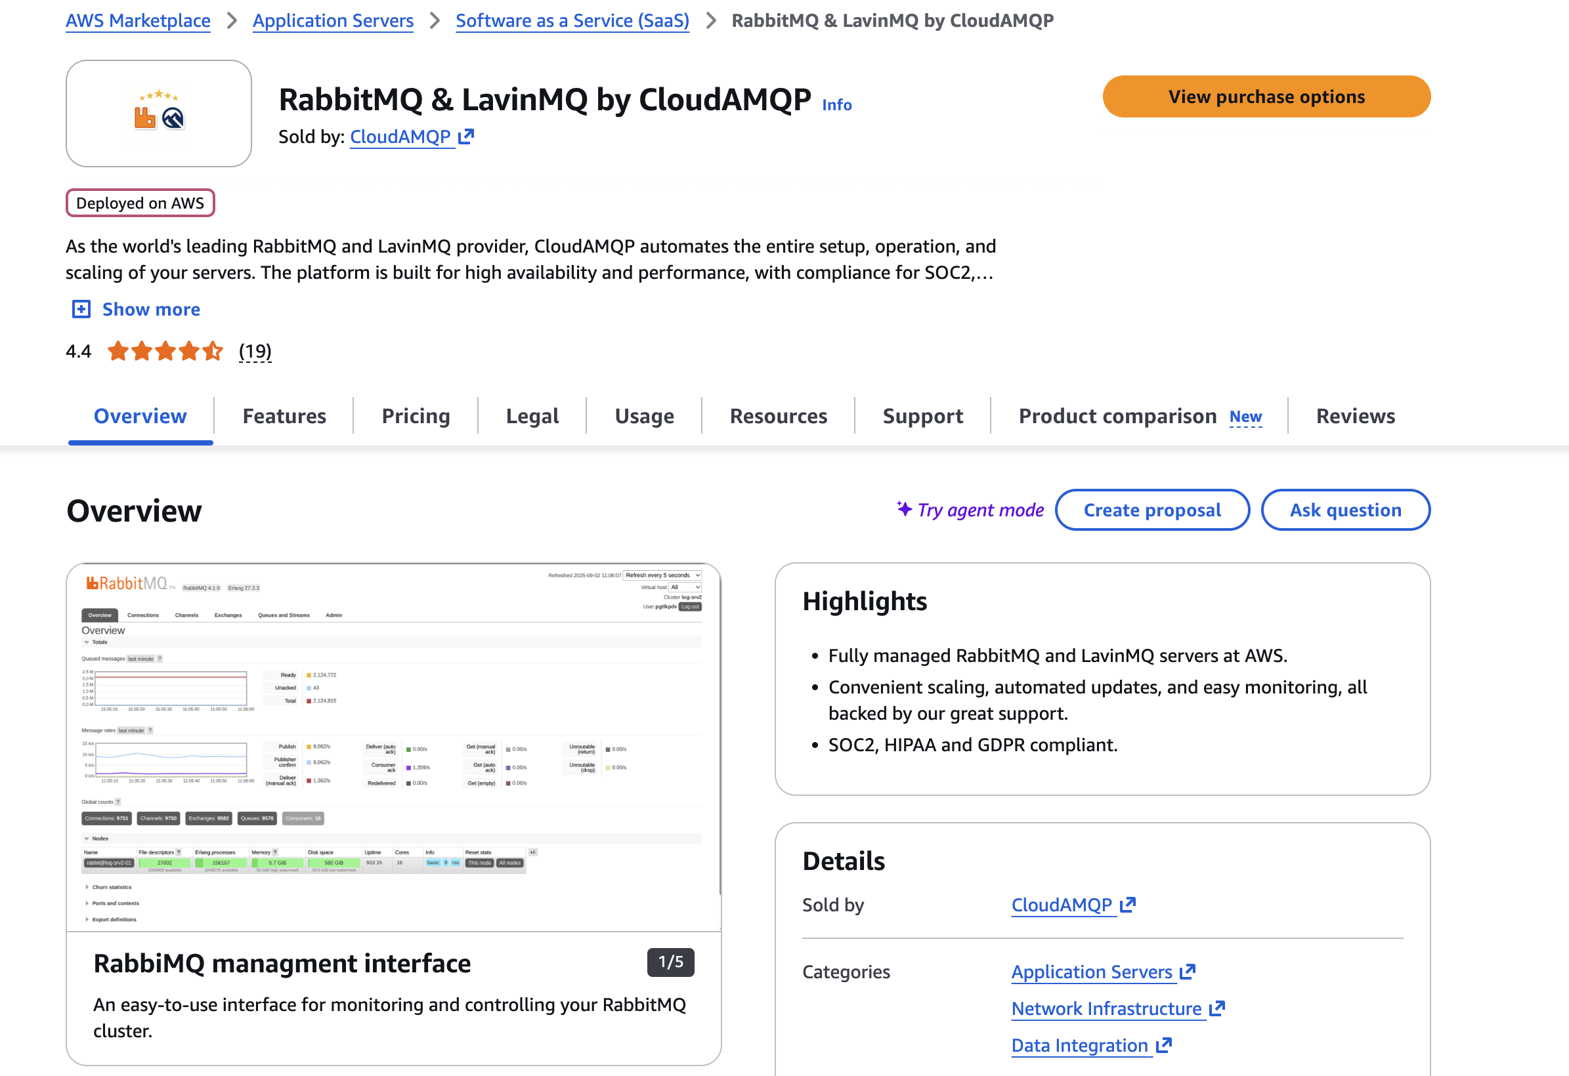1569x1076 pixels.
Task: Open the Legal tab
Action: (x=532, y=415)
